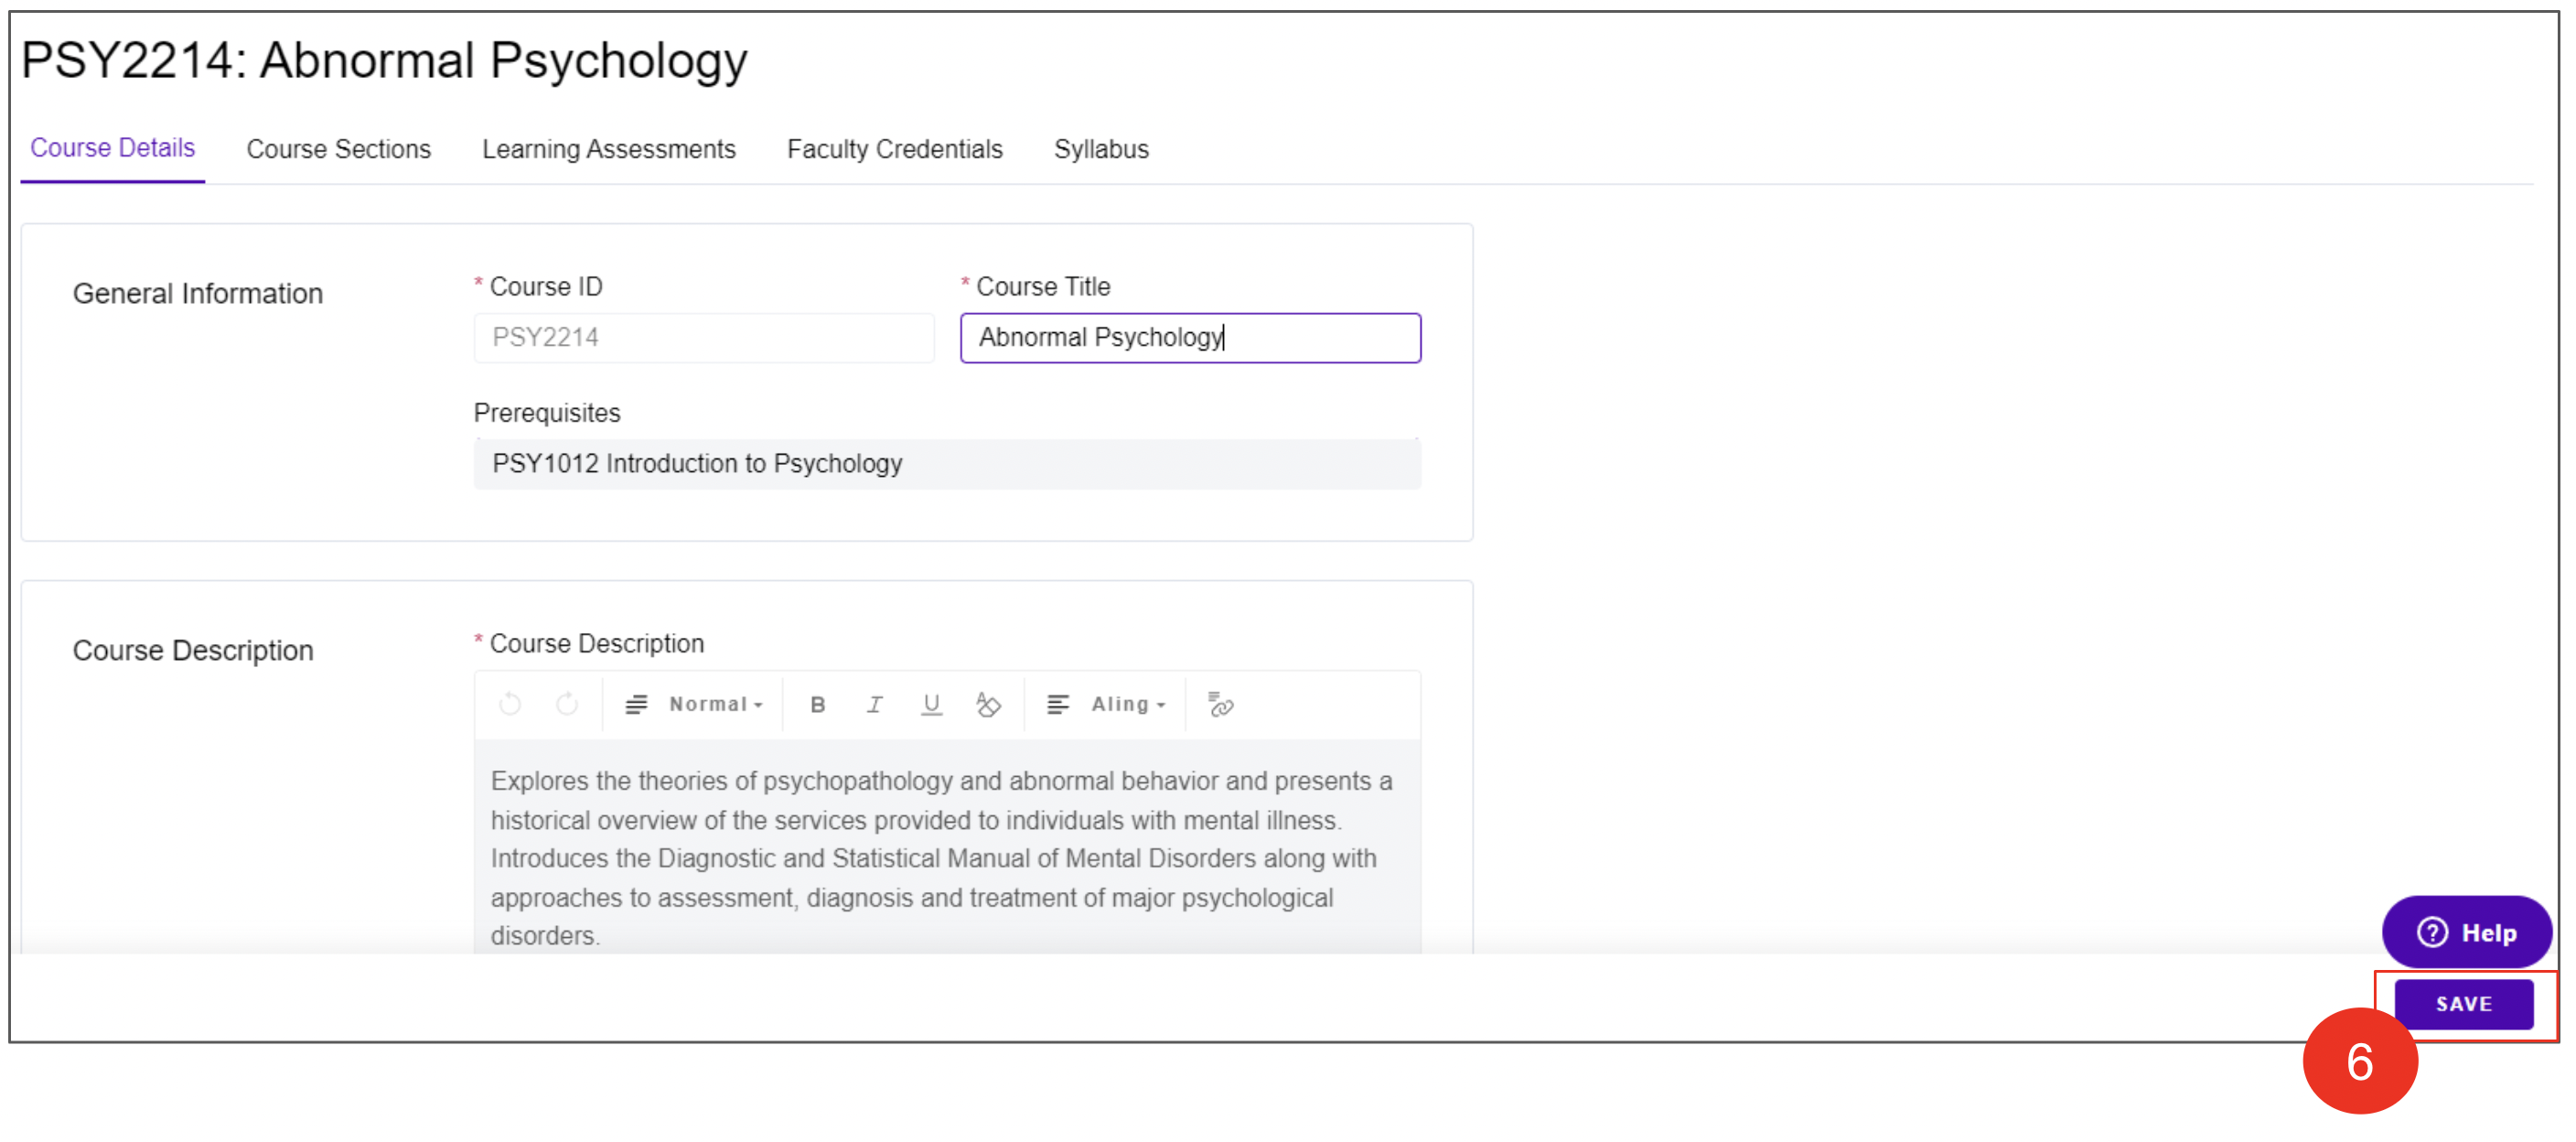Open the Course Sections tab
This screenshot has width=2576, height=1142.
click(338, 149)
